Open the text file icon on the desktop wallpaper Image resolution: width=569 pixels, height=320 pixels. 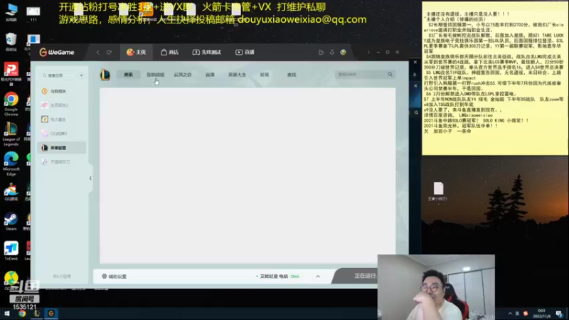coord(438,191)
